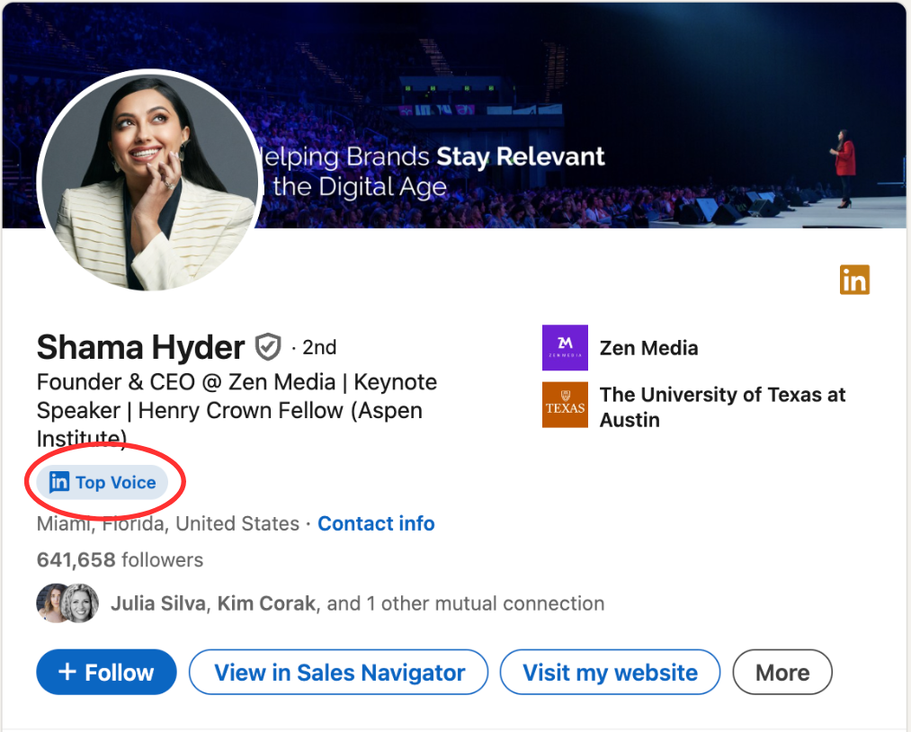The height and width of the screenshot is (732, 911).
Task: Expand the More options menu
Action: click(781, 672)
